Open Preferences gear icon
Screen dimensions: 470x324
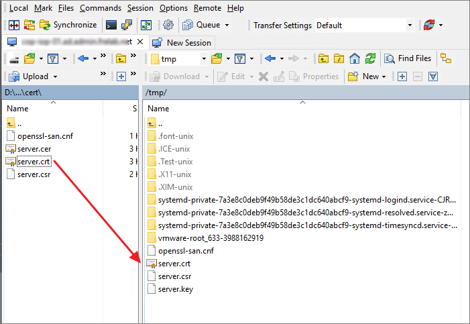click(x=168, y=25)
